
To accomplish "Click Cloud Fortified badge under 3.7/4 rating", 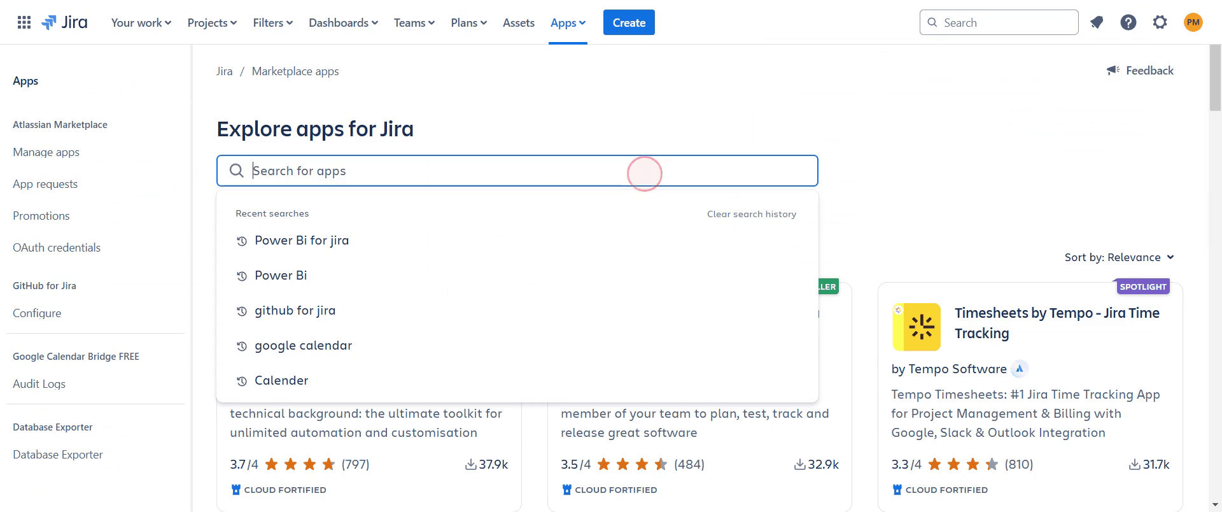I will 279,490.
